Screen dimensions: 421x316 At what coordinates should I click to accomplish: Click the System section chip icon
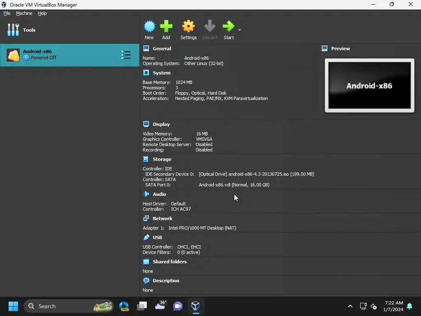coord(146,73)
